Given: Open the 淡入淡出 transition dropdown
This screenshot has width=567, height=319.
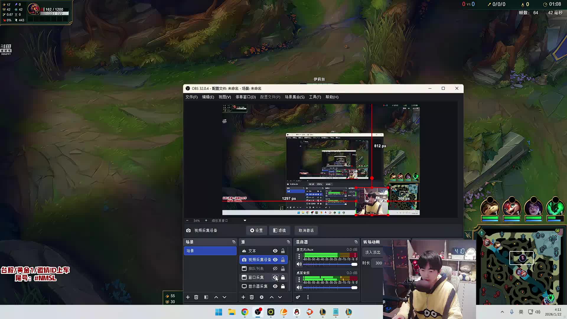Looking at the screenshot, I should [373, 252].
